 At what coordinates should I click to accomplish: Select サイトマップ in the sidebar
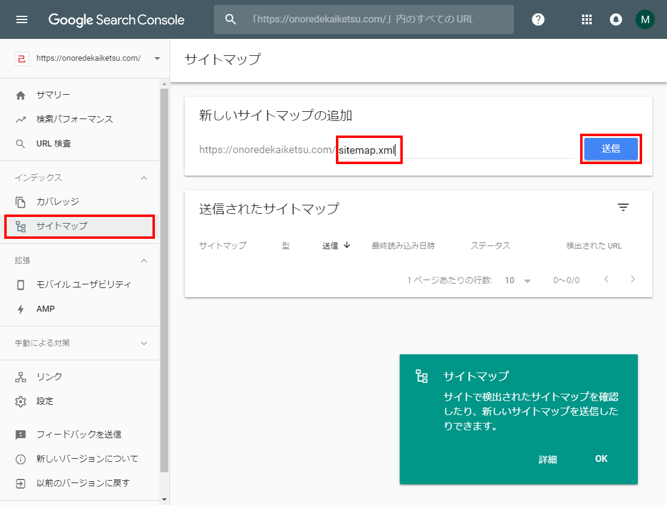click(x=80, y=226)
